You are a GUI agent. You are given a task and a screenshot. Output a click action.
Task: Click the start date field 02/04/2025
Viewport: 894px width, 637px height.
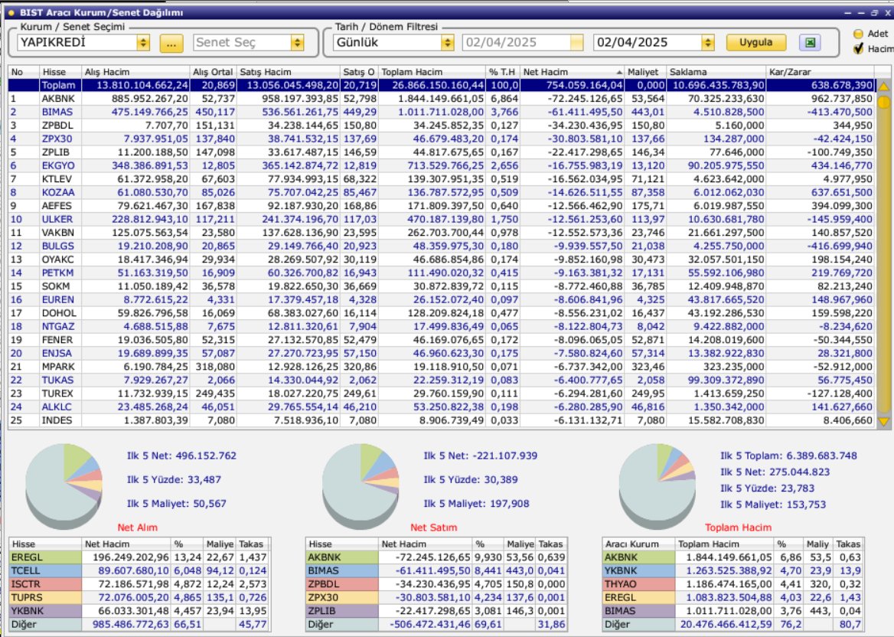pos(516,43)
